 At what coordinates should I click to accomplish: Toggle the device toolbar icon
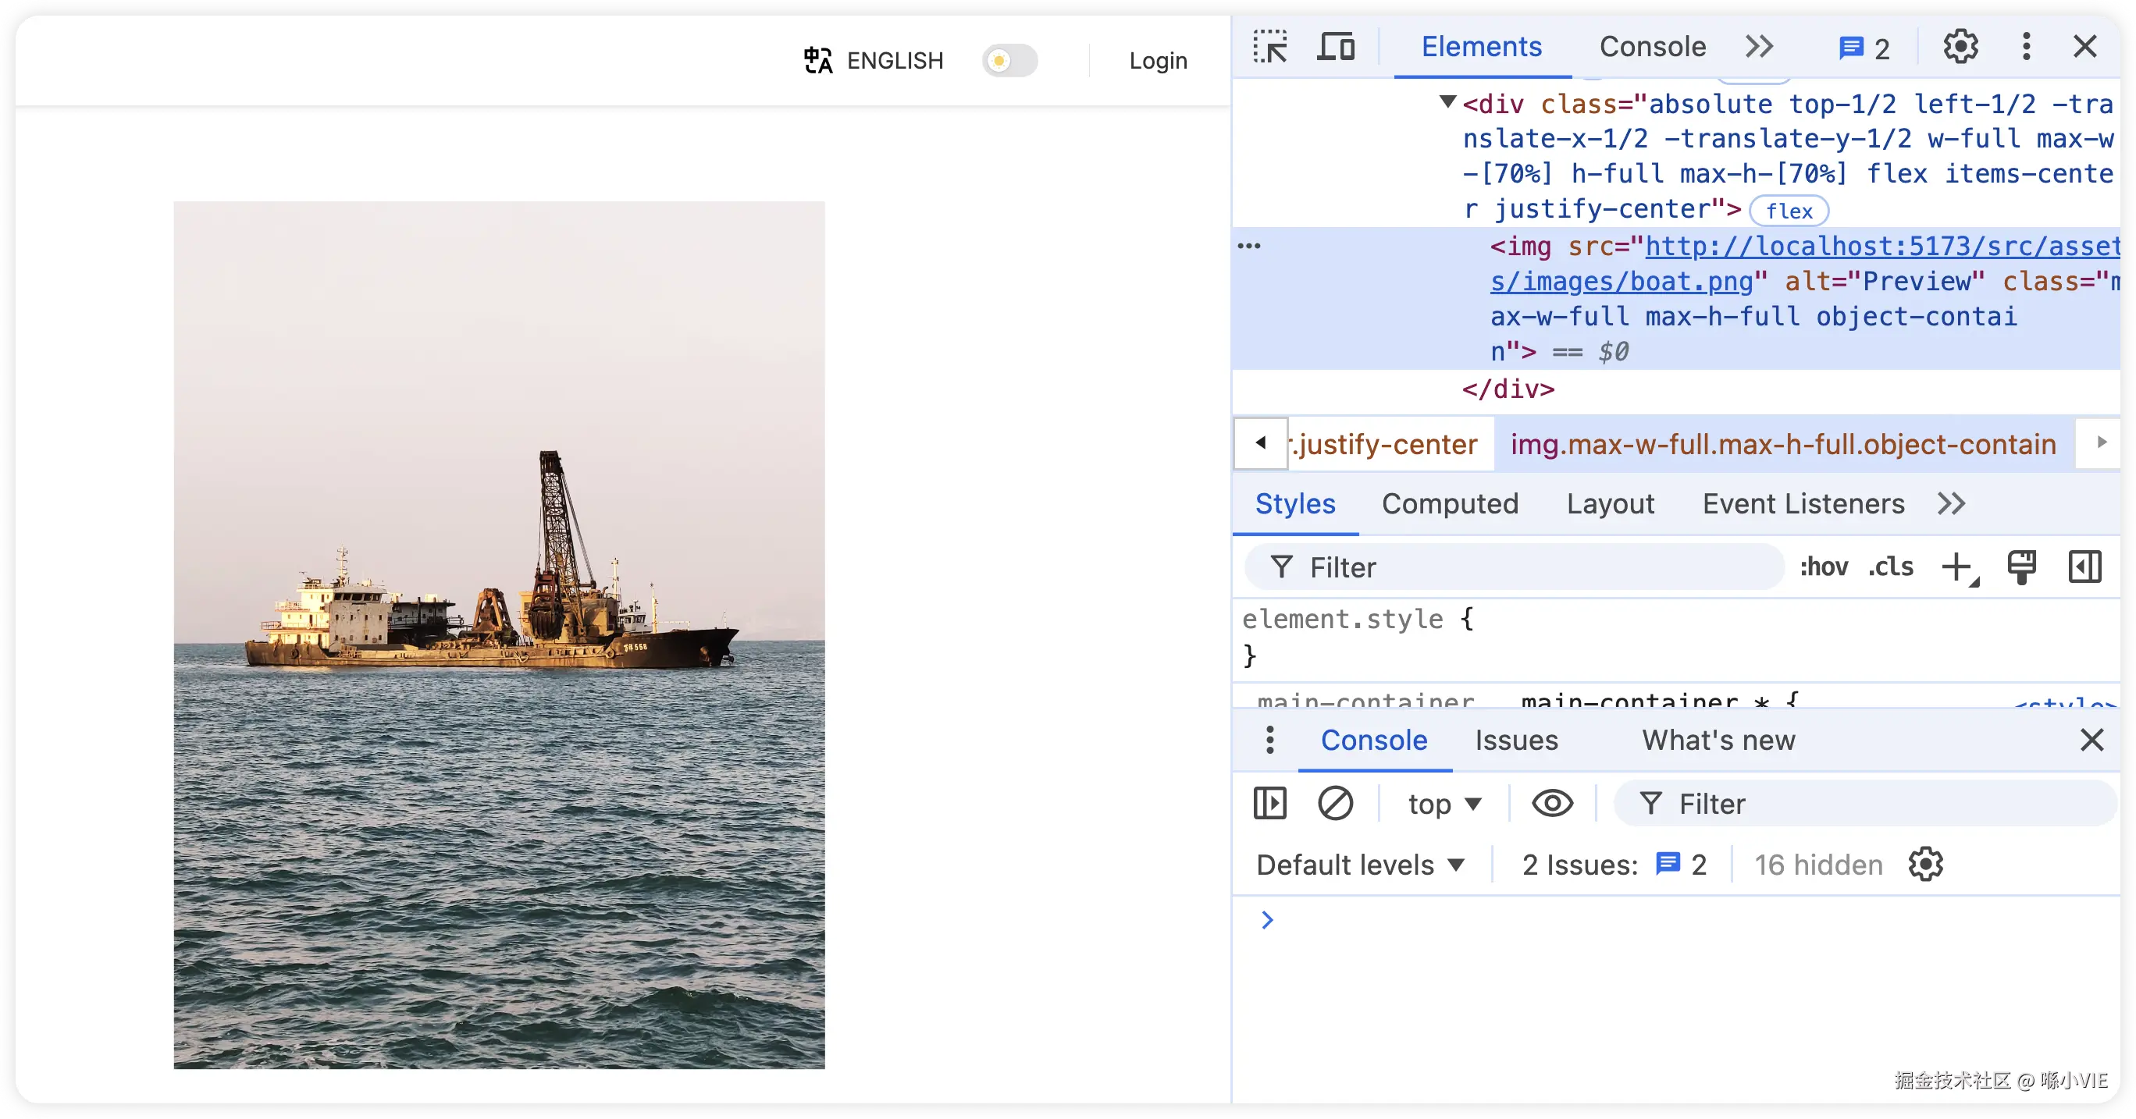(1335, 46)
